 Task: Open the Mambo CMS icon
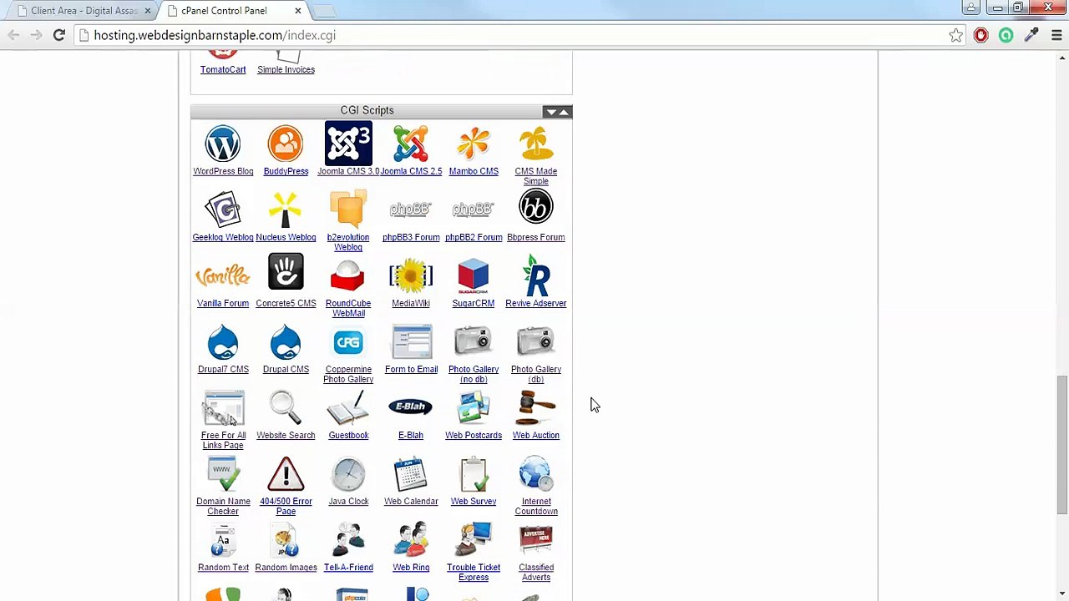point(474,144)
